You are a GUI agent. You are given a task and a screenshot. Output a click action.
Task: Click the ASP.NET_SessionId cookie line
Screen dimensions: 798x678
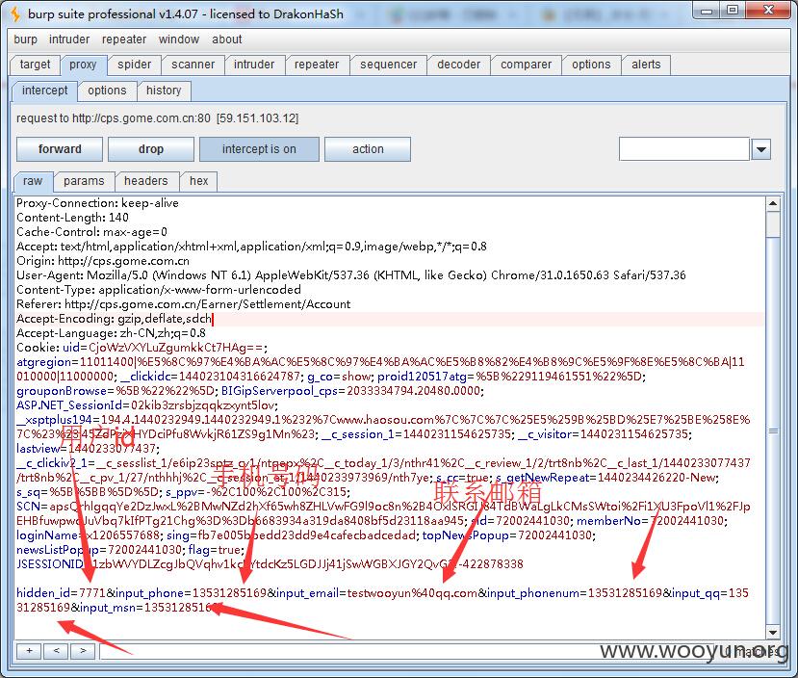(x=147, y=405)
